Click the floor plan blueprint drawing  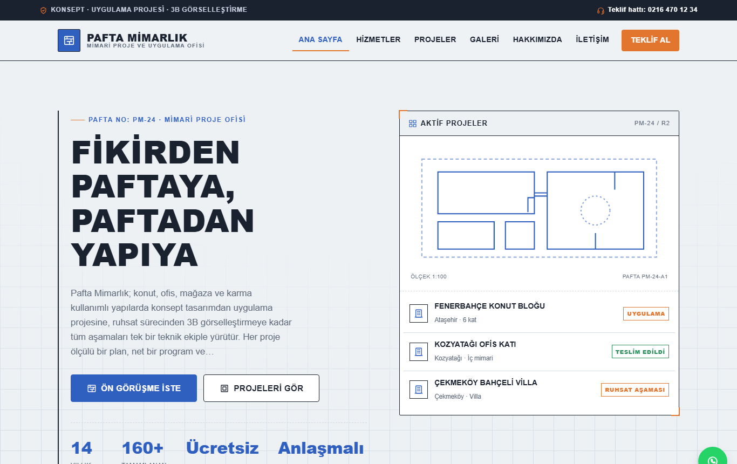[539, 208]
